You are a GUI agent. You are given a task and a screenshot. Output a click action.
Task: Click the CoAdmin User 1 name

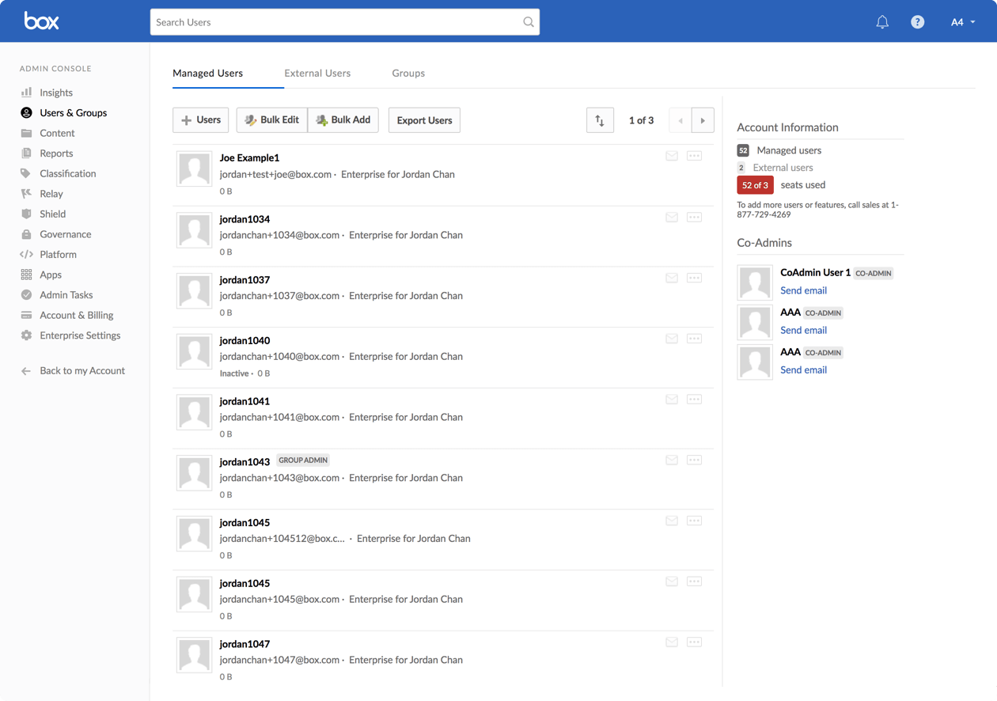coord(815,272)
